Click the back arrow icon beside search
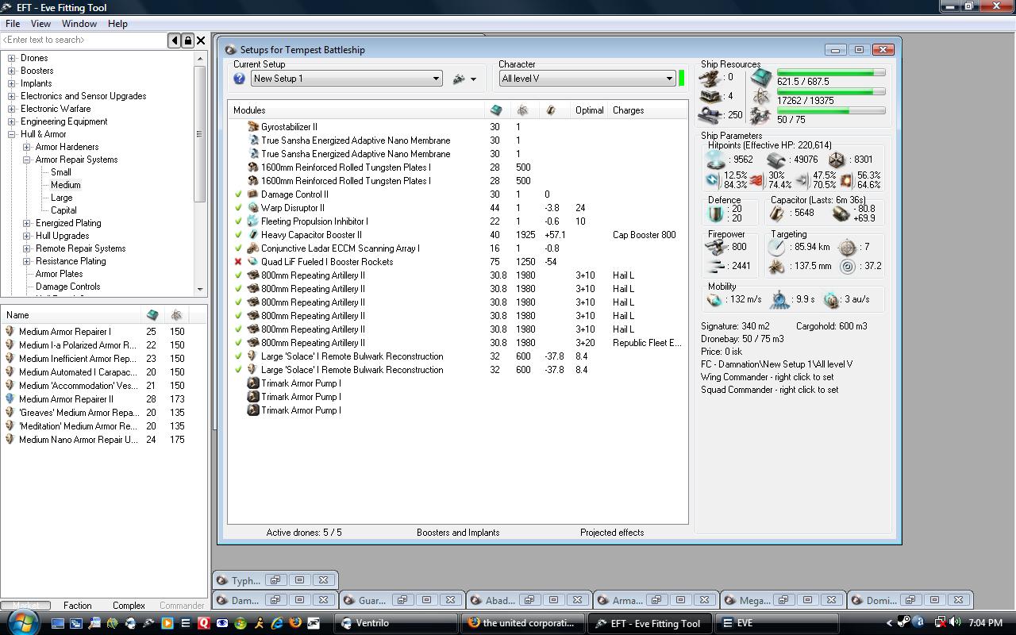 point(174,40)
